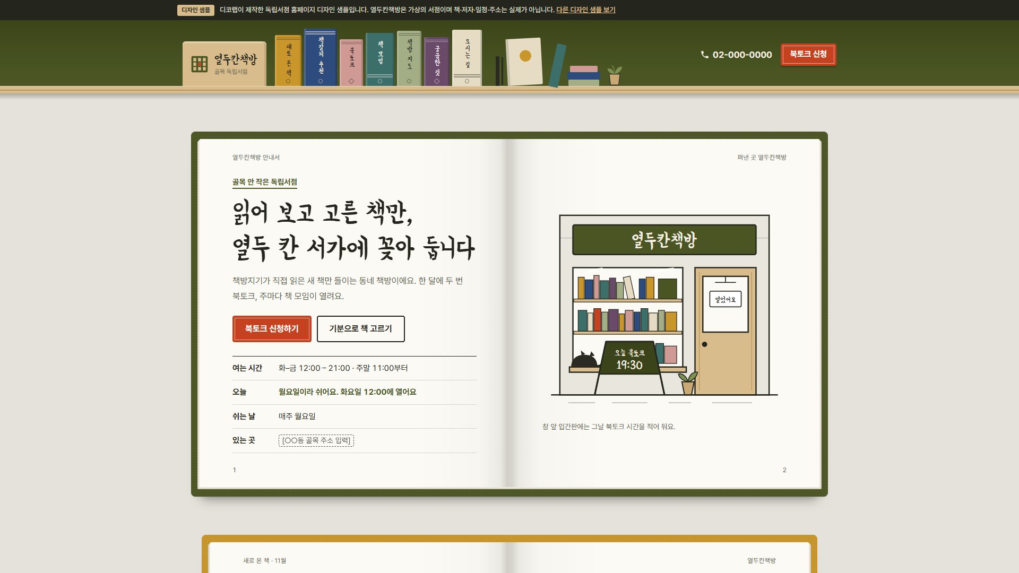
Task: Click the cream book with gold circle on shelf
Action: tap(524, 62)
